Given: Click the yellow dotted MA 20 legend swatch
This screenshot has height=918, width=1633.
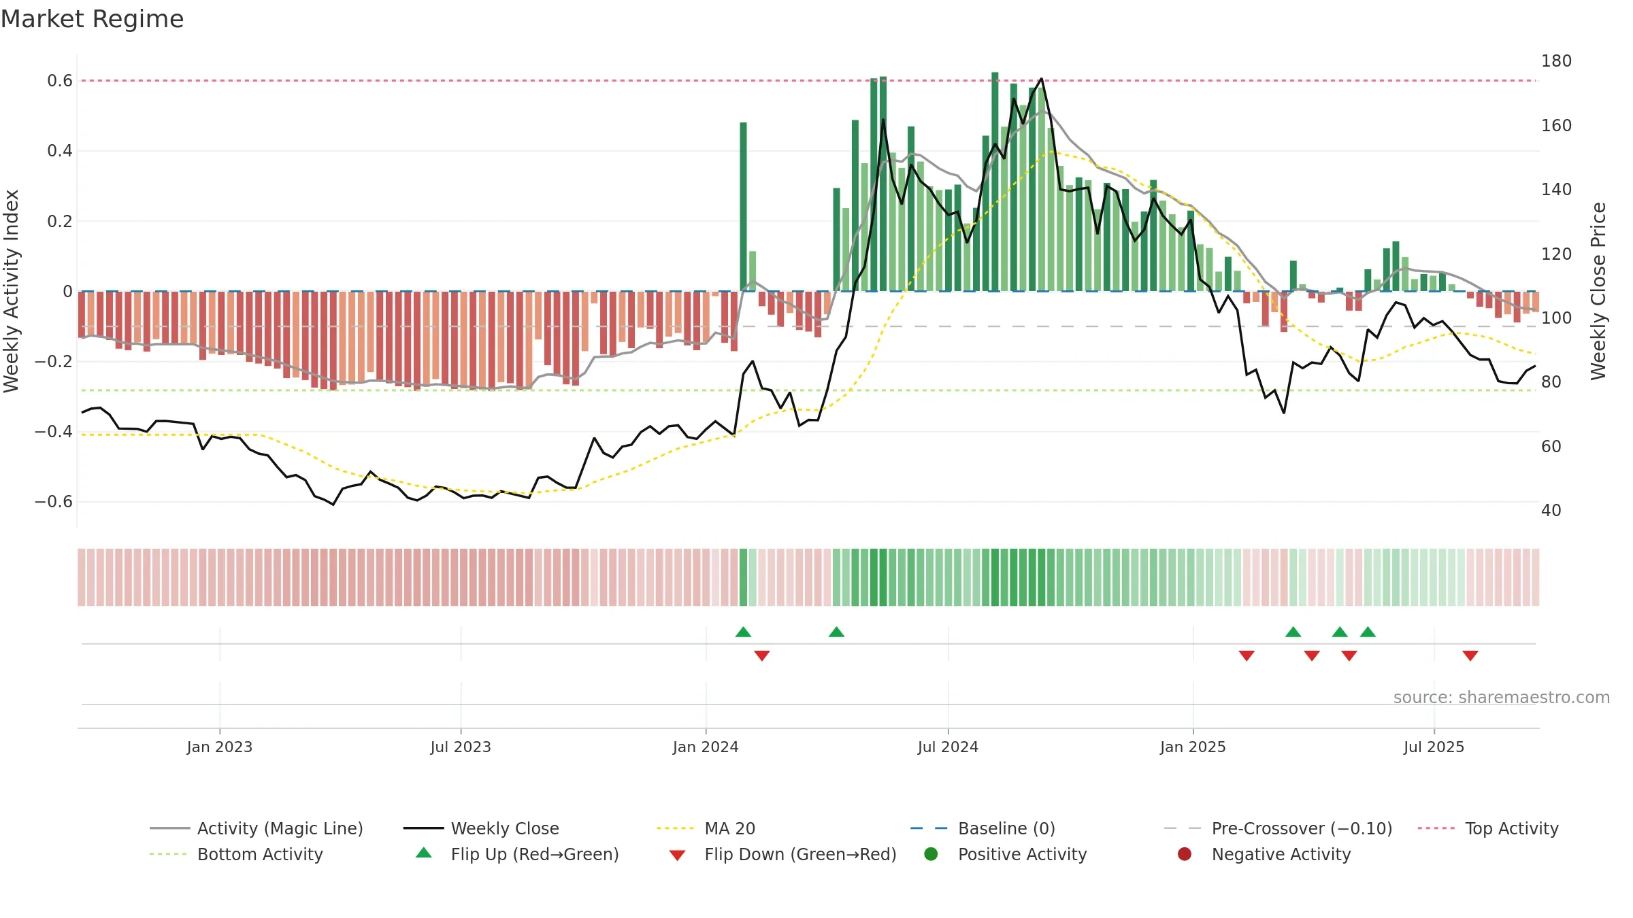Looking at the screenshot, I should pyautogui.click(x=676, y=828).
